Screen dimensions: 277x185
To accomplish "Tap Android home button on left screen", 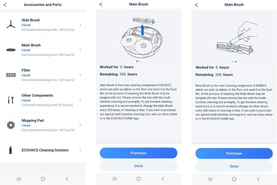I will pyautogui.click(x=43, y=179).
